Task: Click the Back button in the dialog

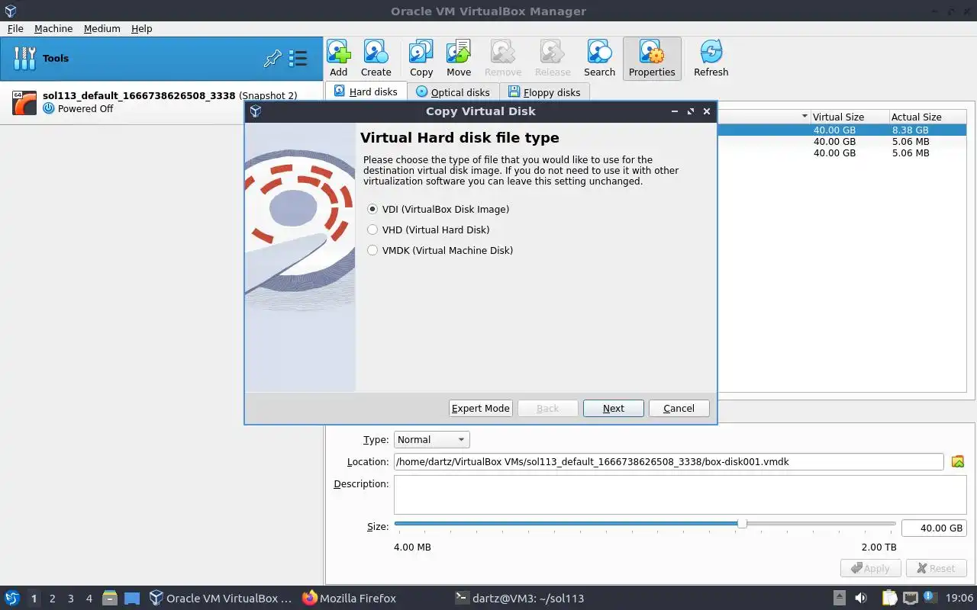Action: point(548,408)
